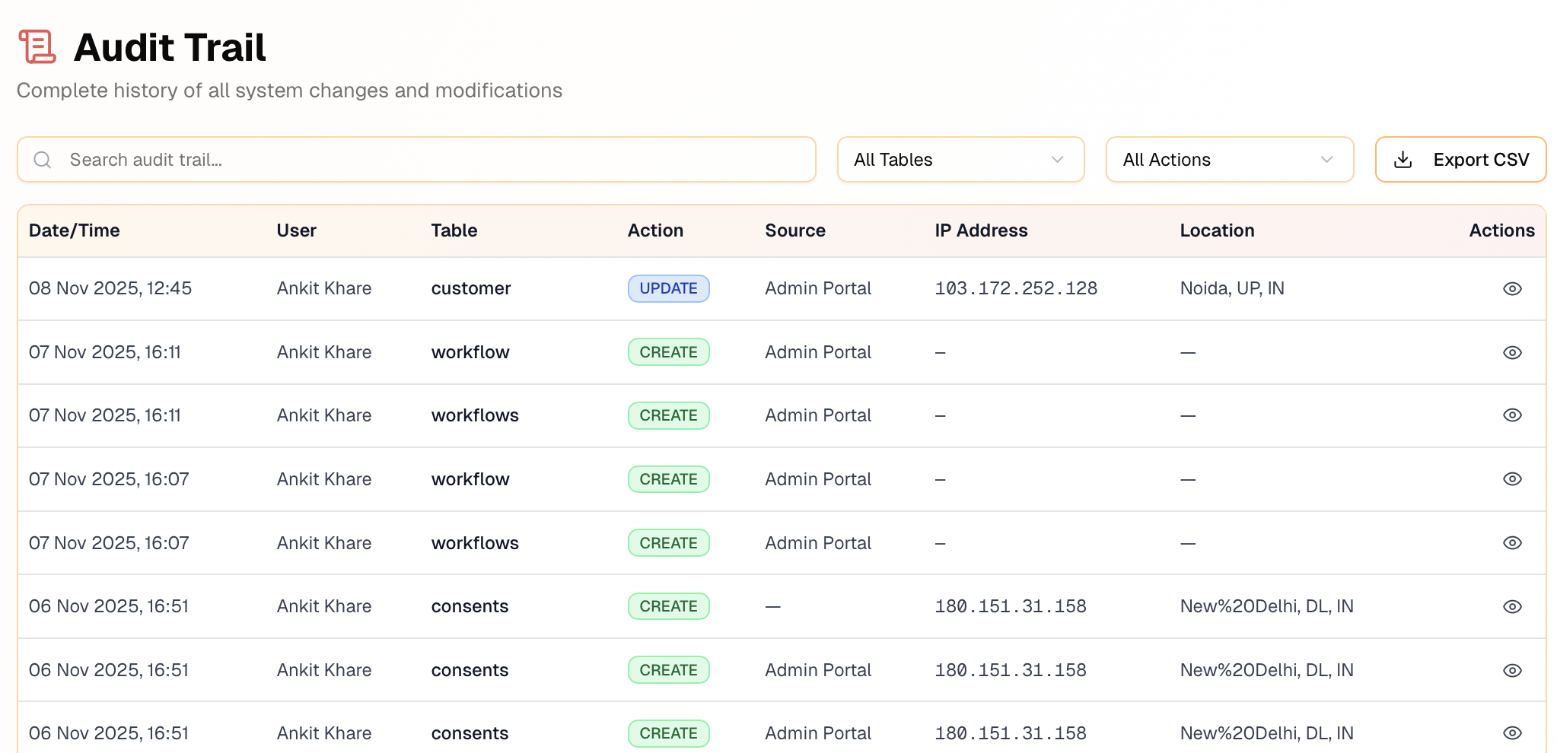1557x753 pixels.
Task: Click the eye icon on the workflows row at 16:11
Action: [1512, 415]
